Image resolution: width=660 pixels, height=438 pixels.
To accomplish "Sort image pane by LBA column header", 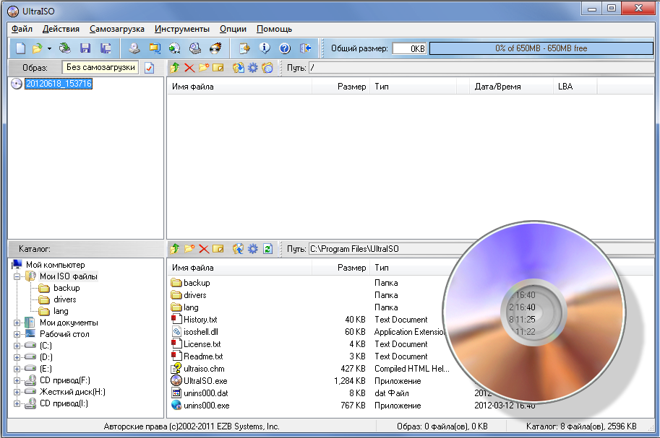I will click(575, 87).
